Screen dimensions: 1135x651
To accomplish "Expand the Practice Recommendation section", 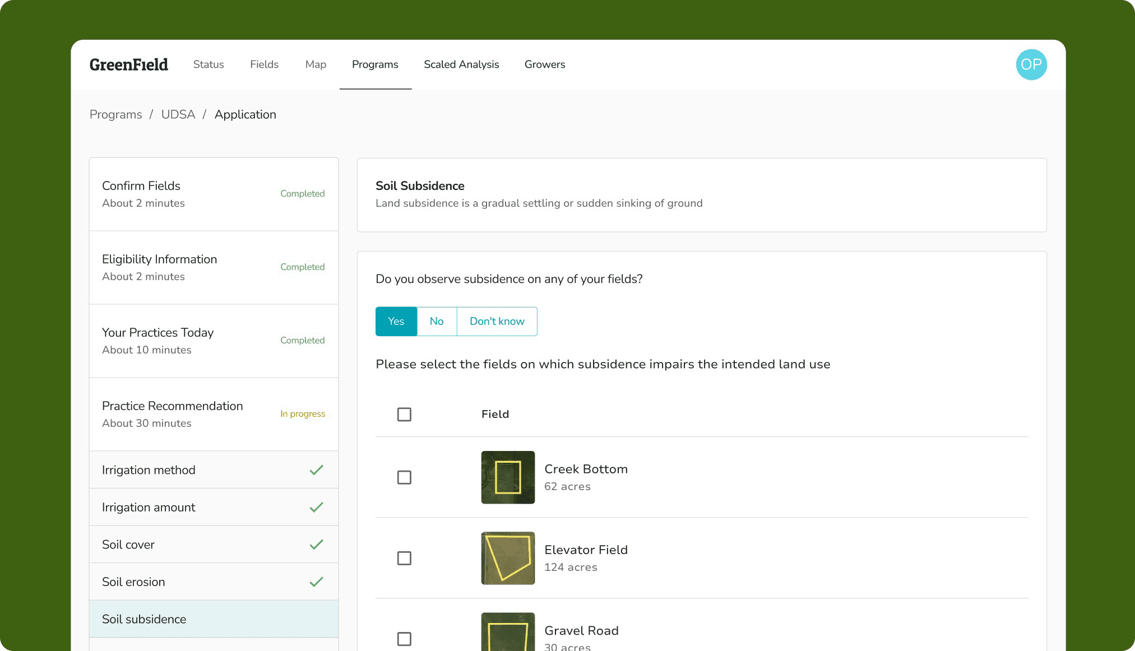I will pos(214,414).
